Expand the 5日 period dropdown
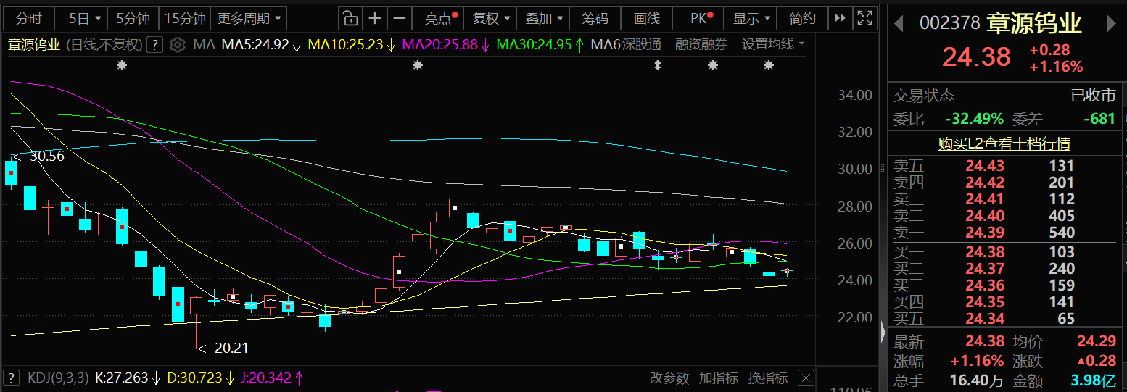Viewport: 1127px width, 392px height. 86,18
